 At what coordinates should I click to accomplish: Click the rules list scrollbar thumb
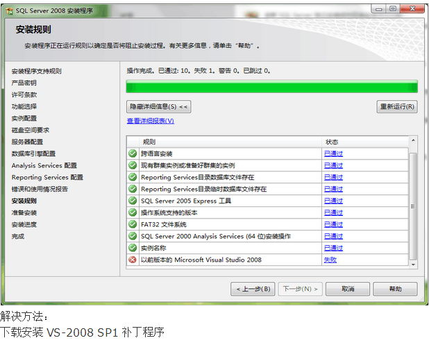click(413, 206)
